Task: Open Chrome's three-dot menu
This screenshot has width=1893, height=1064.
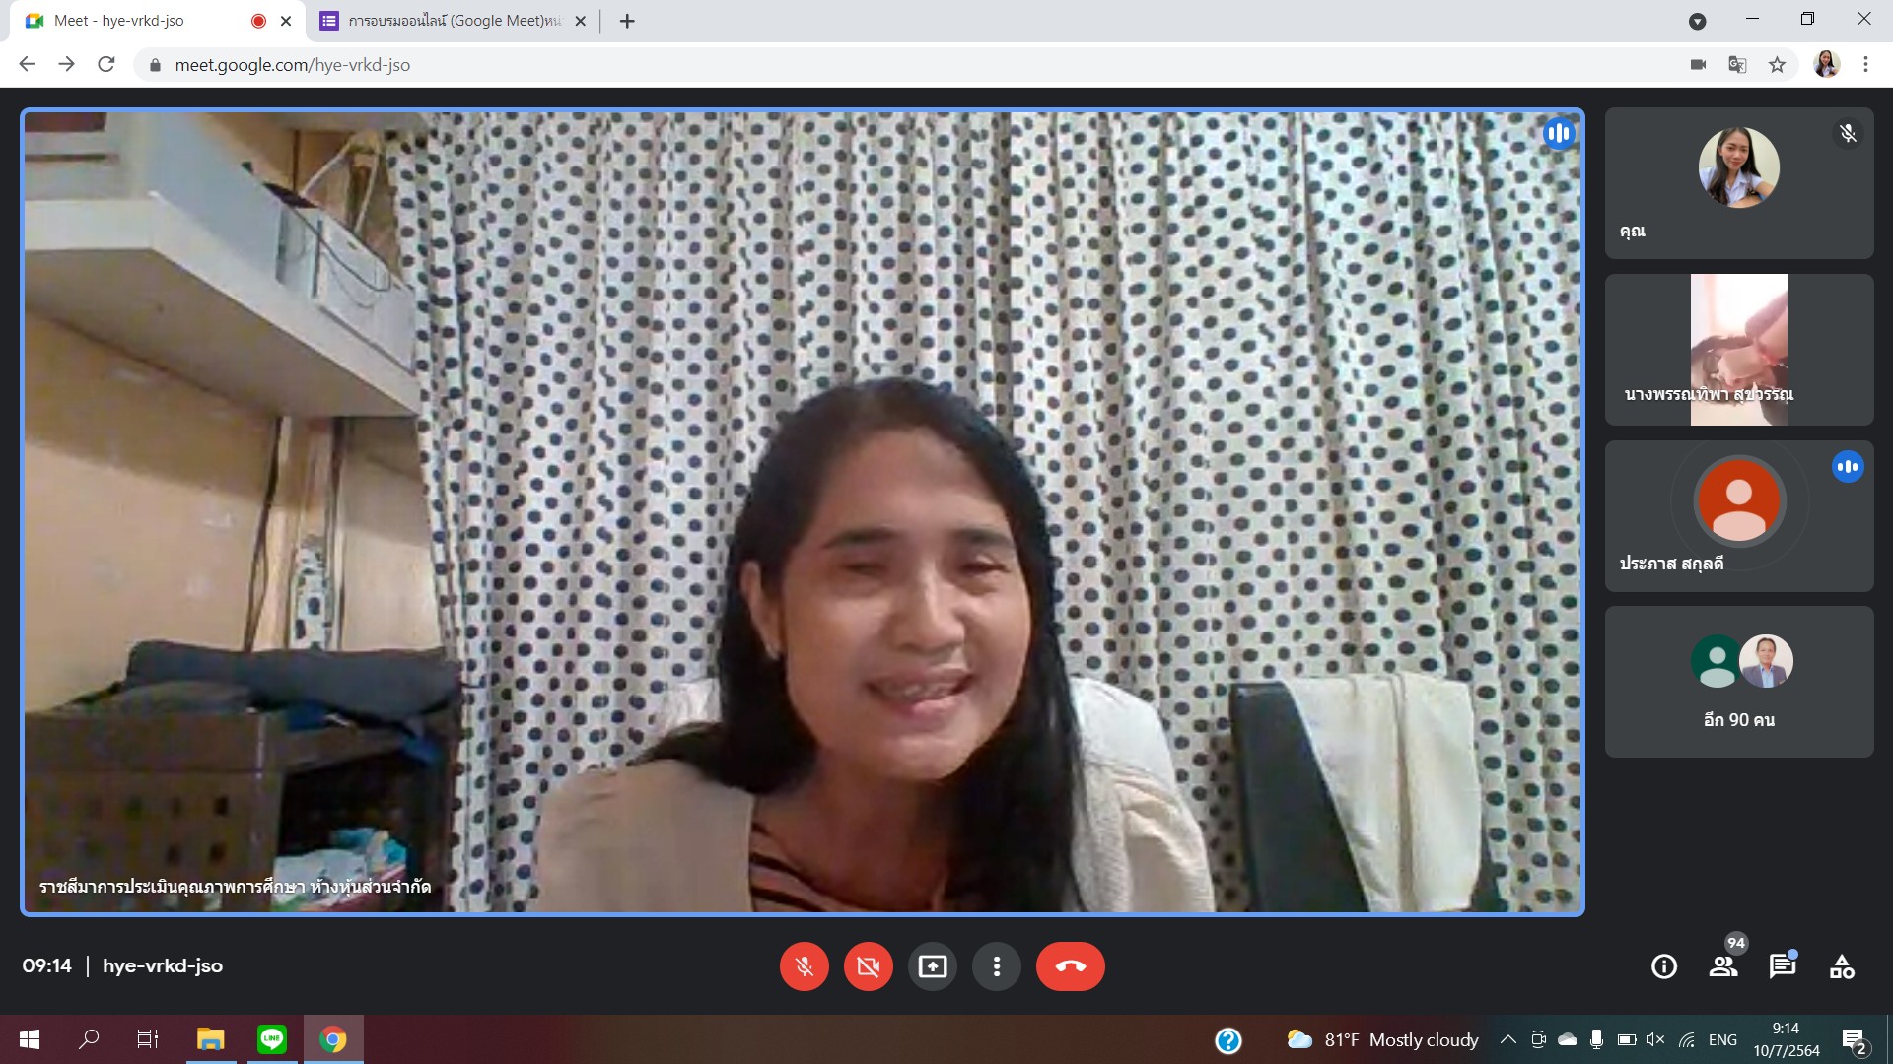Action: pyautogui.click(x=1865, y=65)
